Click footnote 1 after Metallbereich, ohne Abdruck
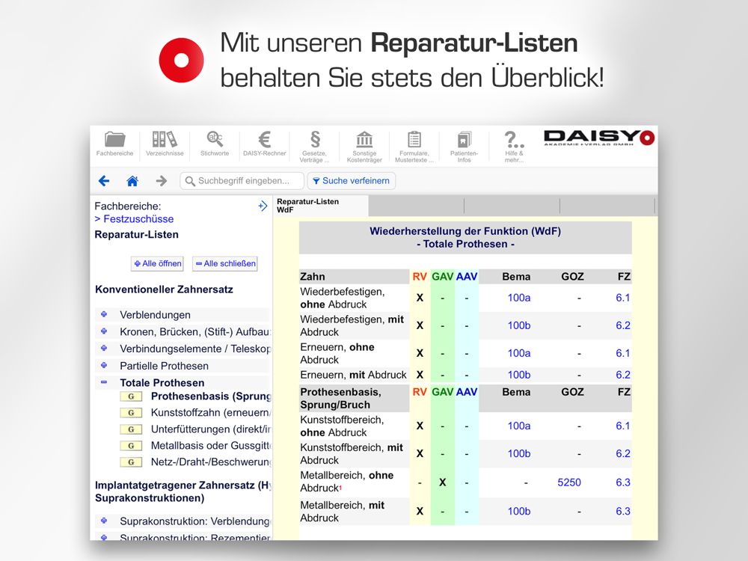This screenshot has width=748, height=561. [x=340, y=487]
